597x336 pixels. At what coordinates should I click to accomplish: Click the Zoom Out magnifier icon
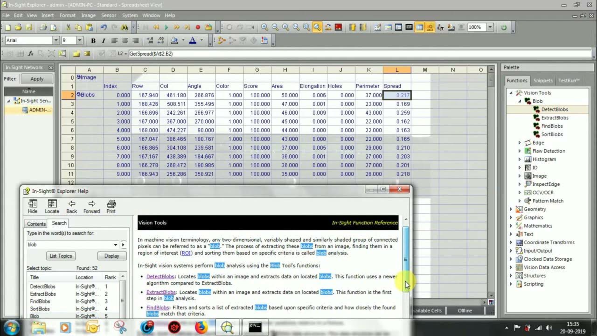coord(275,28)
